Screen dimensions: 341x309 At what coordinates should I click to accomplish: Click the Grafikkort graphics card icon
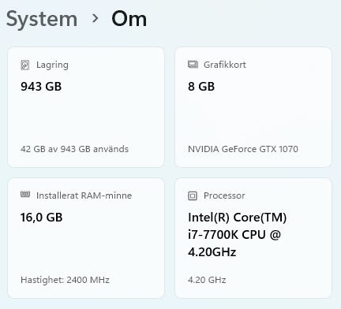click(193, 64)
